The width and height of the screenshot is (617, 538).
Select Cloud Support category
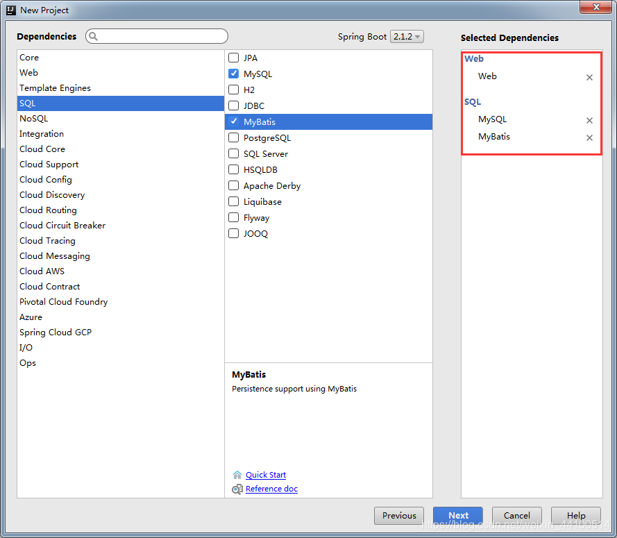(120, 165)
